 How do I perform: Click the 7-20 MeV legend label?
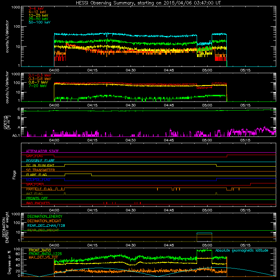[x=37, y=86]
